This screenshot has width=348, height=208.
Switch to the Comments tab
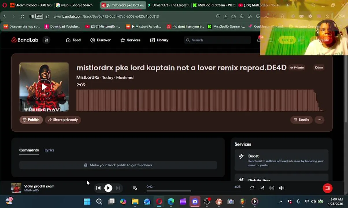click(29, 150)
